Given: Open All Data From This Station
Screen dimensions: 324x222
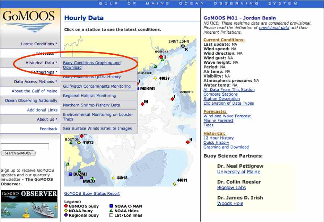Looking at the screenshot, I should (x=229, y=89).
